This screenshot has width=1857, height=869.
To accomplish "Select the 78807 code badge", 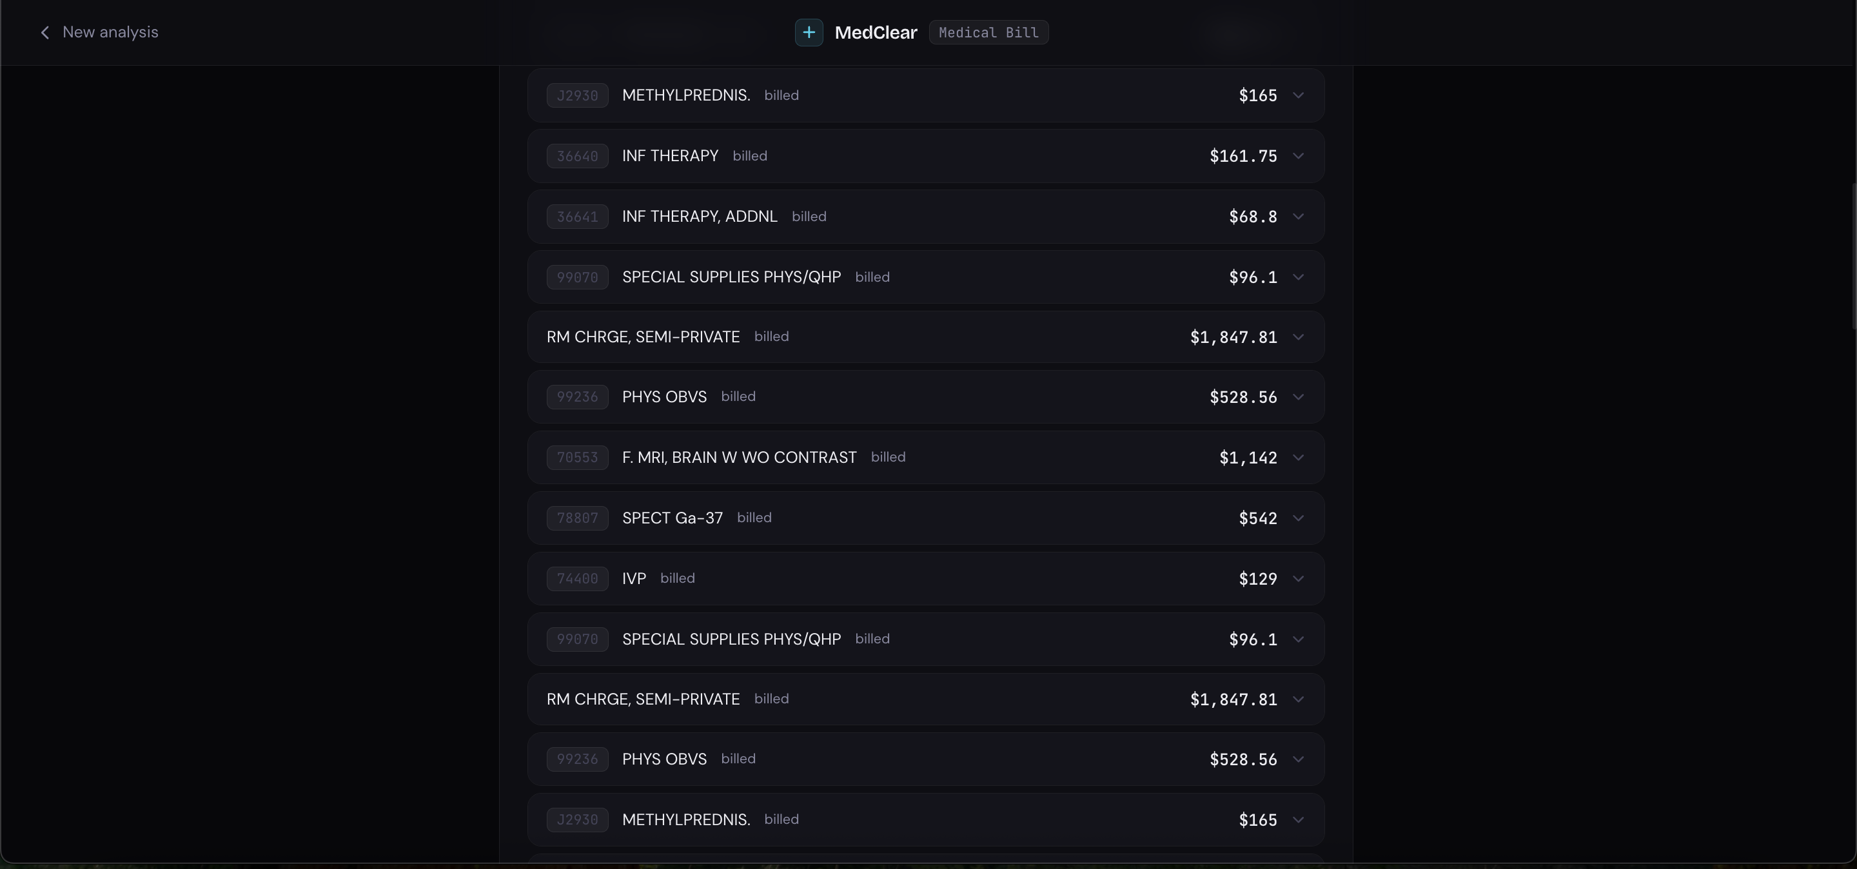I will click(576, 518).
